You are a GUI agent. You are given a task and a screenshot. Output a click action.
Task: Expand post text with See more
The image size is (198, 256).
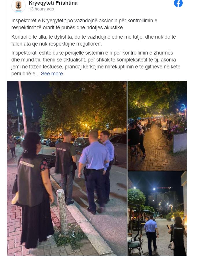coord(52,74)
